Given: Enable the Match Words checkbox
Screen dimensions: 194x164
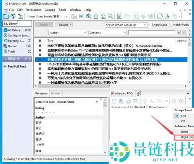Looking at the screenshot, I should tap(171, 24).
